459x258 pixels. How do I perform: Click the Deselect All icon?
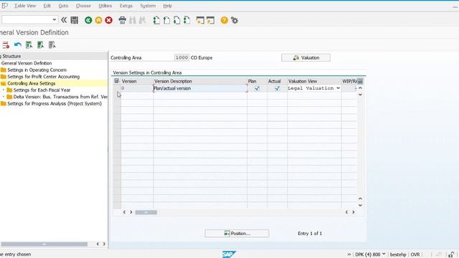[x=52, y=45]
